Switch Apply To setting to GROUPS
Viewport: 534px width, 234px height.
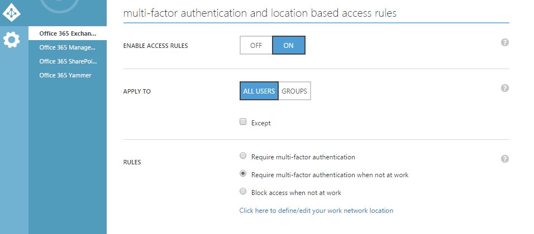pyautogui.click(x=294, y=91)
